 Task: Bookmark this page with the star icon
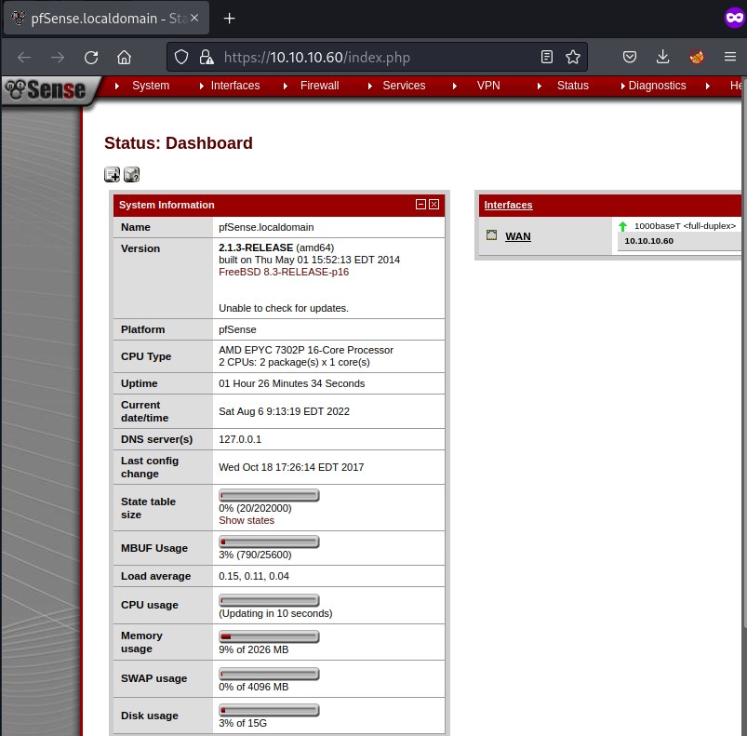573,58
